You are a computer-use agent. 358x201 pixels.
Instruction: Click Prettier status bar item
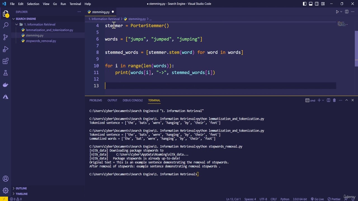coord(334,199)
